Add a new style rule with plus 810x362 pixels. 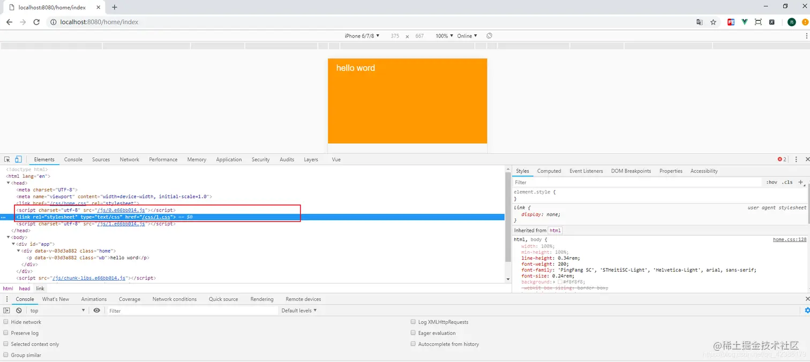coord(801,182)
